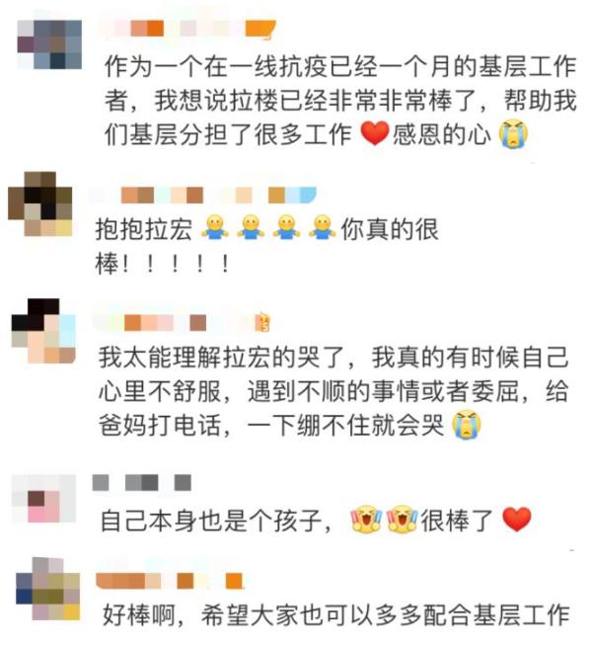Screen dimensions: 592x646
Task: Open the fifth commenter's orange blurred username
Action: pyautogui.click(x=170, y=581)
